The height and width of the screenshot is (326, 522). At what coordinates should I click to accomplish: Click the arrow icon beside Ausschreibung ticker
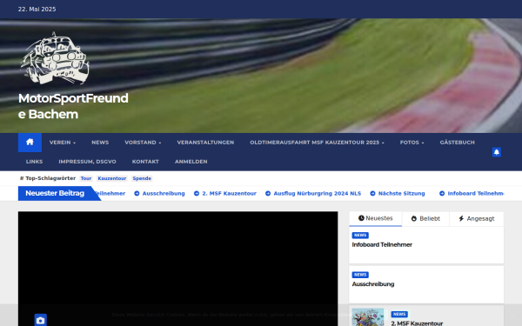tap(137, 193)
